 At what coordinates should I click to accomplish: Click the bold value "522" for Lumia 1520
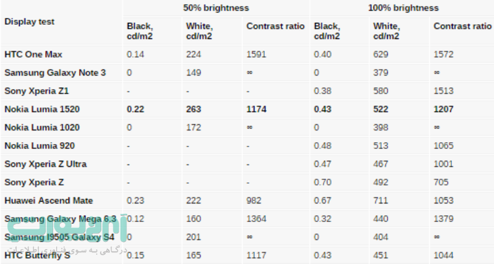coord(380,109)
